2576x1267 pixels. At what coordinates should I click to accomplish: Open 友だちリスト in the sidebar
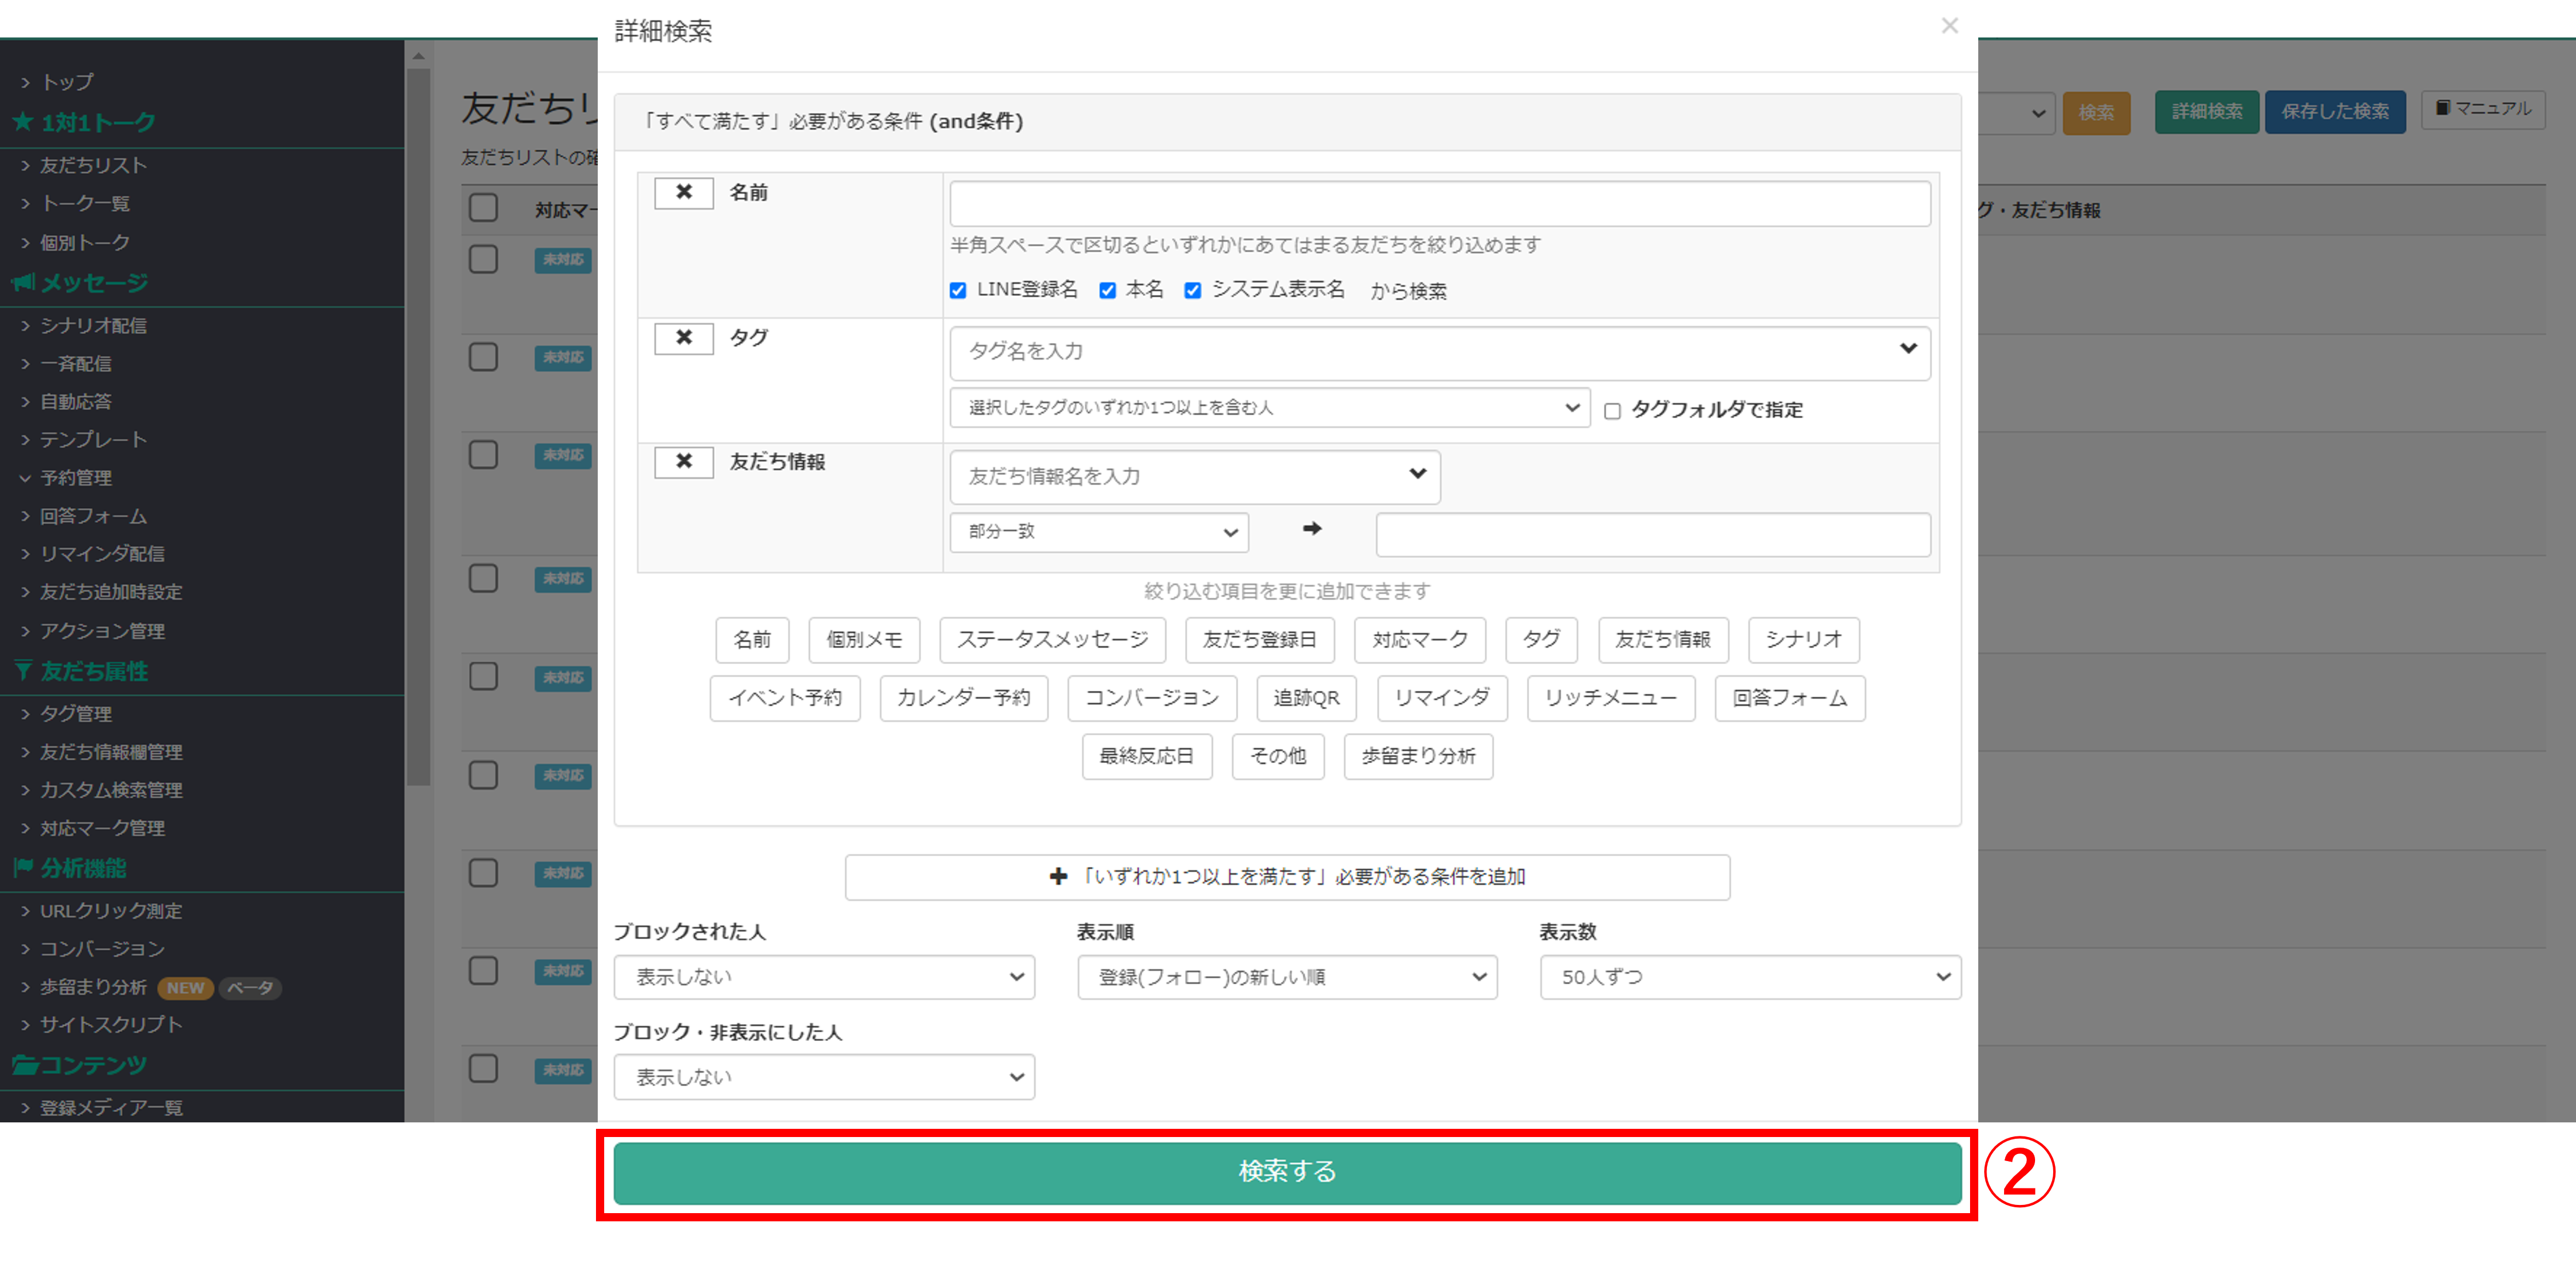click(x=92, y=165)
